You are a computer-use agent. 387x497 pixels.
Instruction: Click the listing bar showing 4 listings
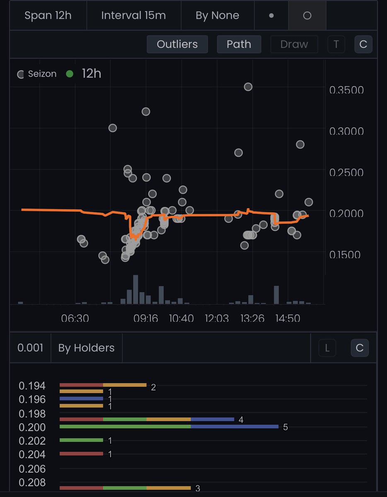(147, 419)
